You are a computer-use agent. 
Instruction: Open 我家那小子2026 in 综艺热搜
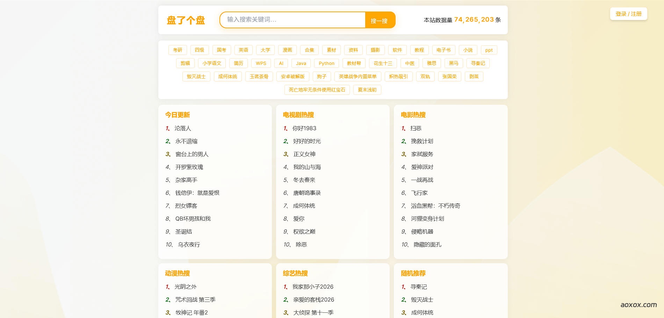click(312, 287)
